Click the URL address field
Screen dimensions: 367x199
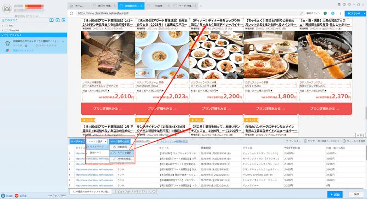pos(187,13)
